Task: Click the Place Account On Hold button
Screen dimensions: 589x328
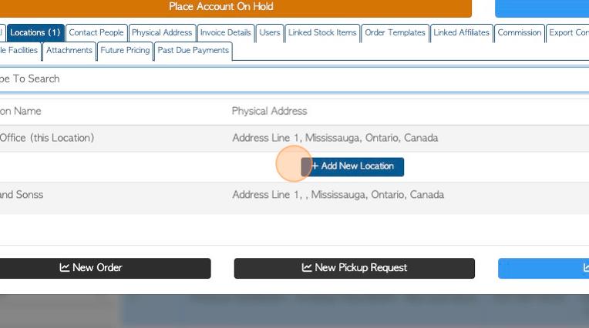Action: tap(220, 7)
